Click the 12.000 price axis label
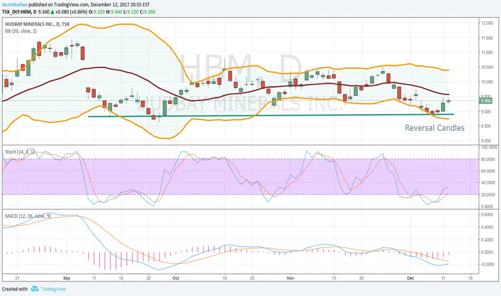The width and height of the screenshot is (501, 296). (487, 23)
